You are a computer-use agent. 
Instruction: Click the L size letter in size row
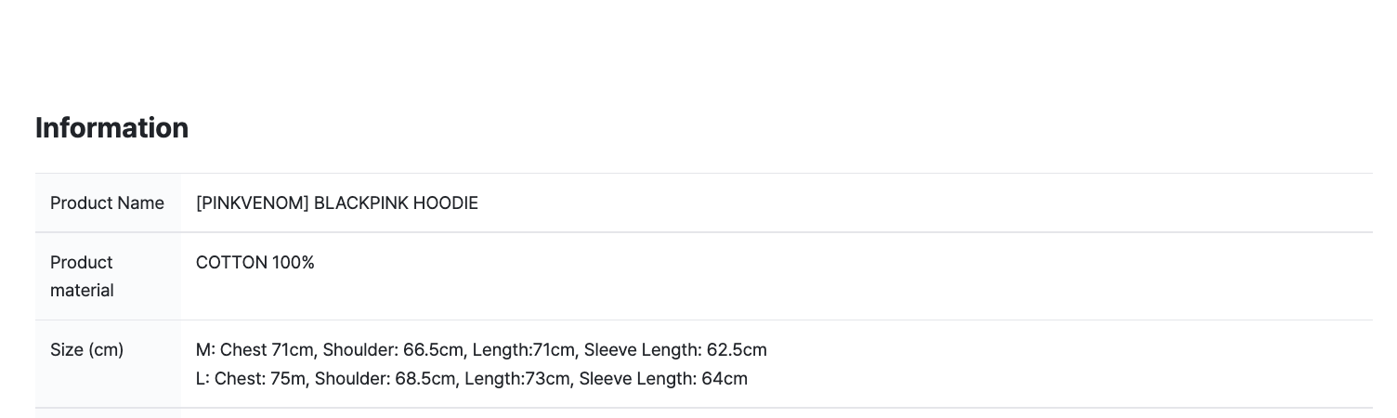click(201, 378)
